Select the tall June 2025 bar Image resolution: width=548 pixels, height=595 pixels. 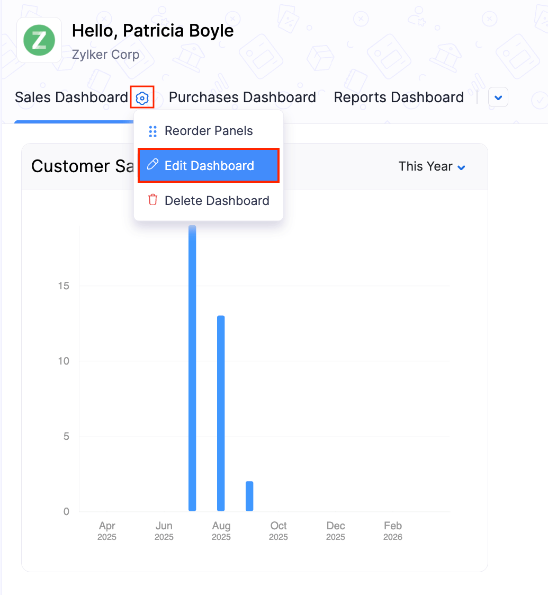point(192,371)
